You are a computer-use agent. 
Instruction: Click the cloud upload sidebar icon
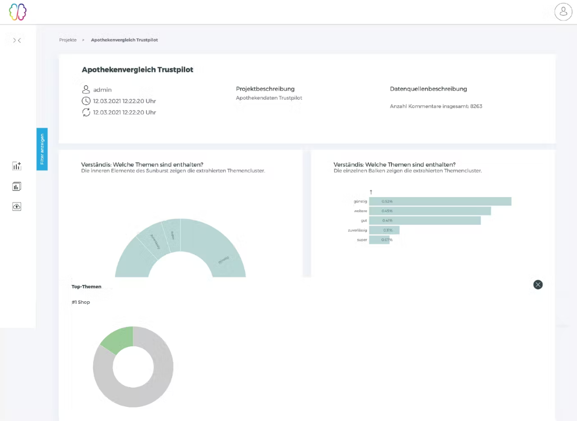(17, 207)
